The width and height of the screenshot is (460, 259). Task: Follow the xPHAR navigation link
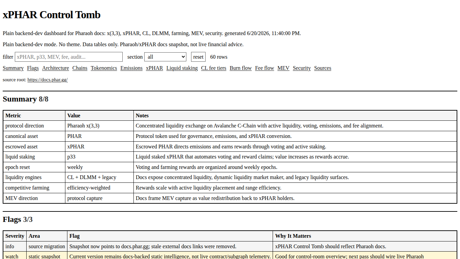154,68
